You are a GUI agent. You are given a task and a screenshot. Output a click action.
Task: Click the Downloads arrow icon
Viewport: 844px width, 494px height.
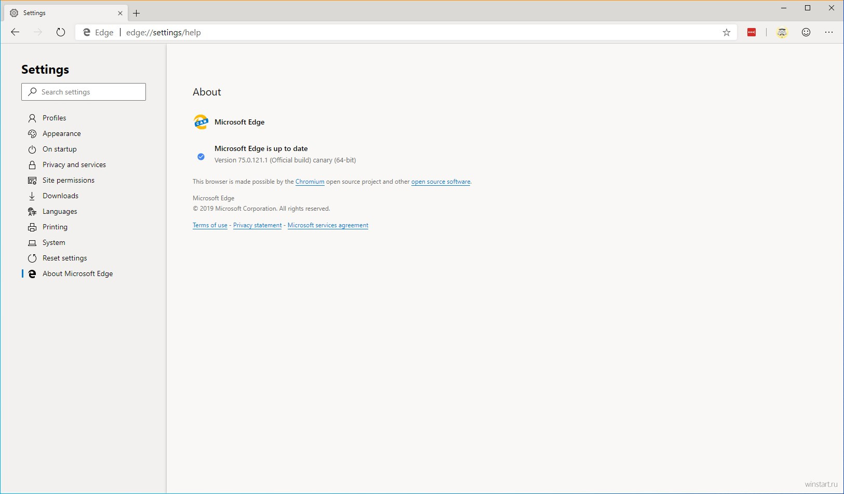pos(32,196)
